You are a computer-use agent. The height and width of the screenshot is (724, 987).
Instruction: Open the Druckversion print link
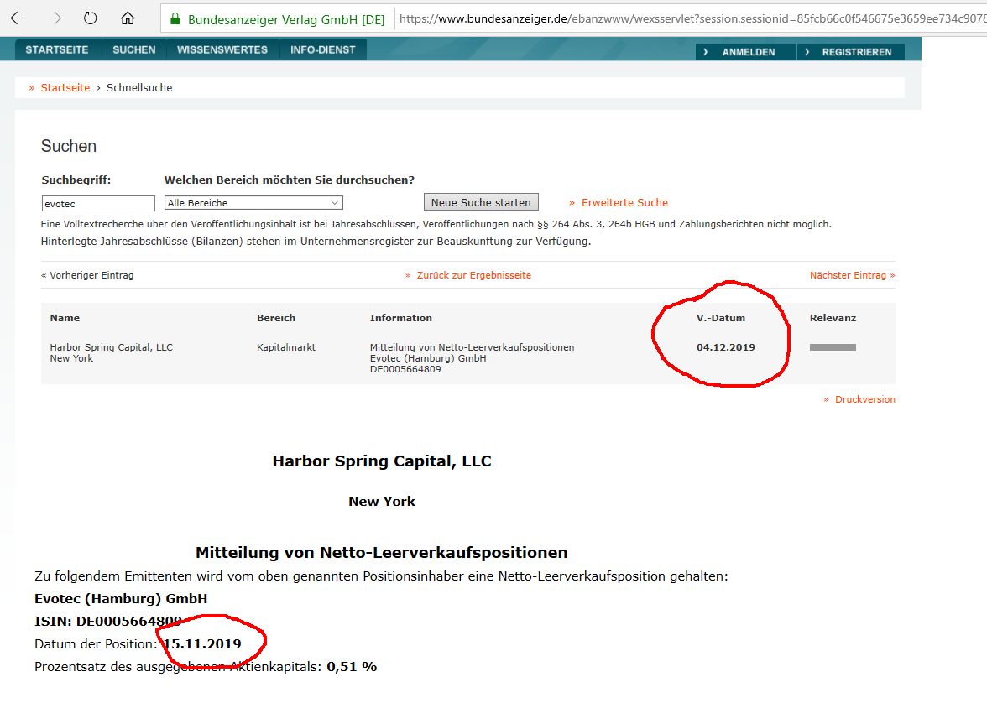864,399
